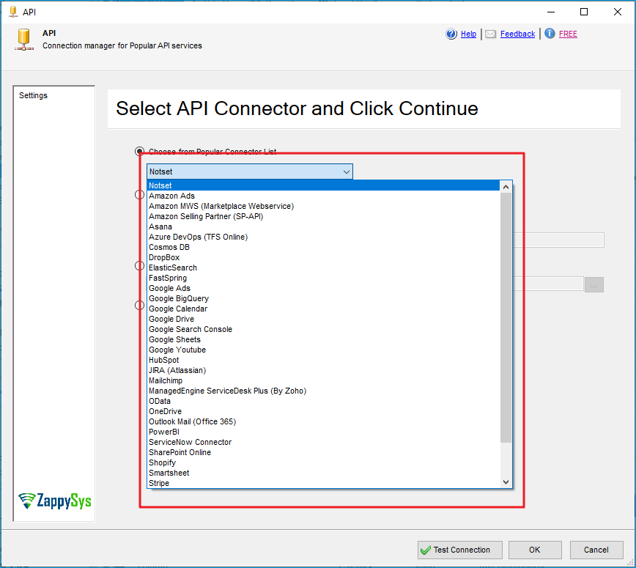Open the Feedback link

(x=517, y=34)
